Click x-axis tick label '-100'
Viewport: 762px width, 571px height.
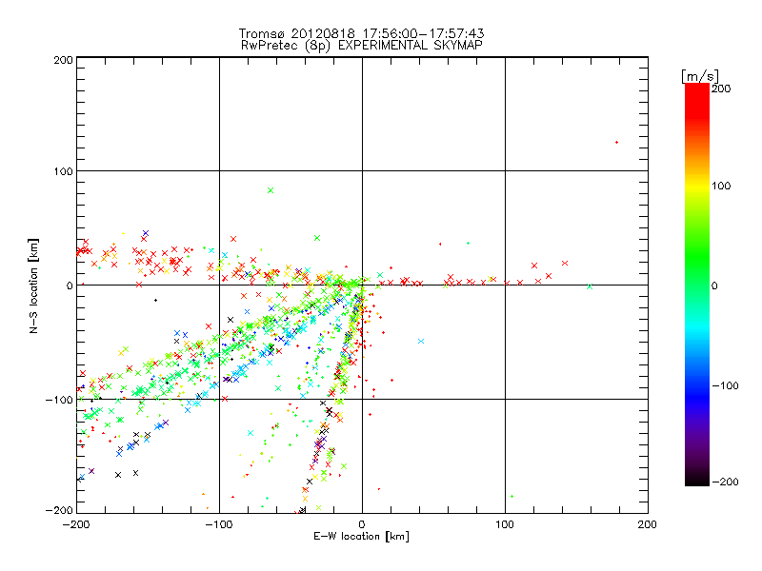(x=219, y=524)
